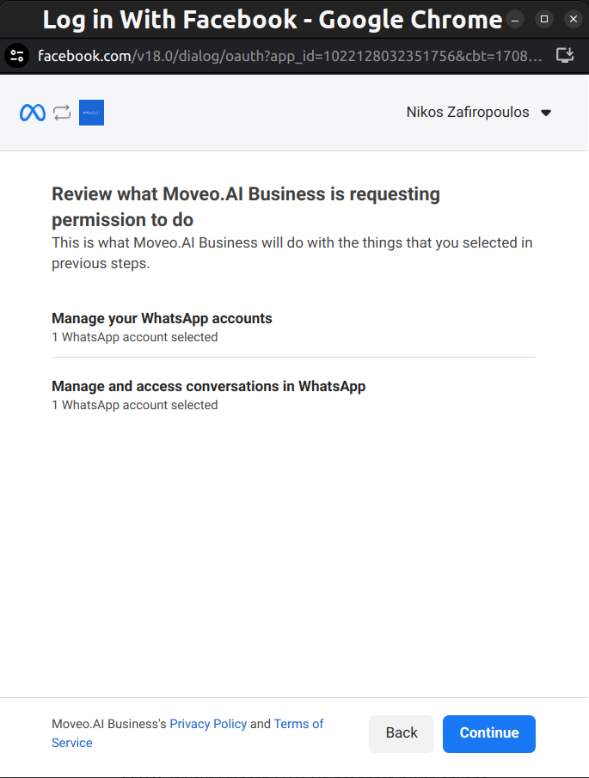
Task: Expand the account dropdown arrow
Action: click(545, 113)
